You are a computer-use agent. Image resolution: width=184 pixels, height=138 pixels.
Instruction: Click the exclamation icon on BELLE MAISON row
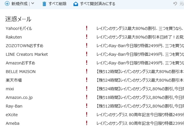pyautogui.click(x=87, y=71)
